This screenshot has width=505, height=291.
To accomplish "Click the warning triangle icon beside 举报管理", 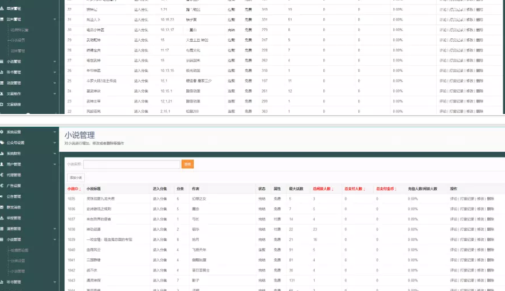I will [x=2, y=218].
